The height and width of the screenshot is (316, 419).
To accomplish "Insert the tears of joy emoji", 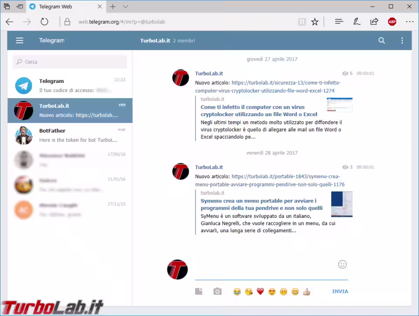I will [237, 292].
